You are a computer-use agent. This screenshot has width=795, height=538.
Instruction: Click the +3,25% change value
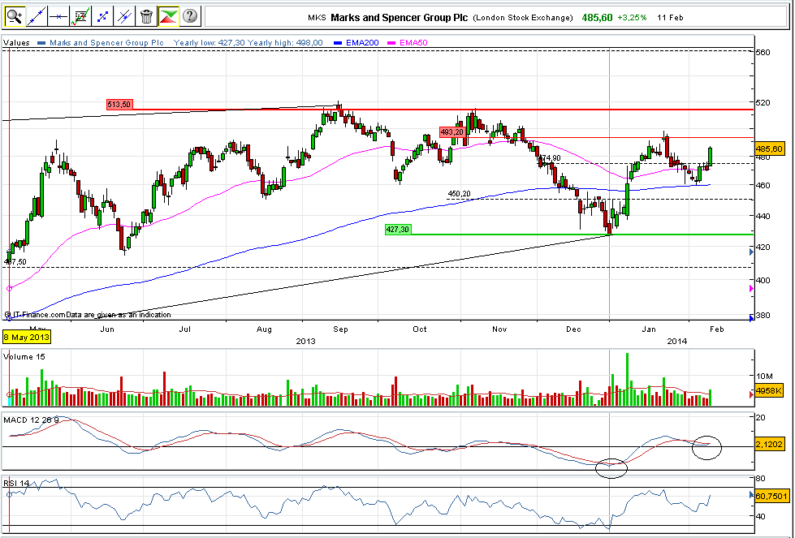pyautogui.click(x=632, y=18)
